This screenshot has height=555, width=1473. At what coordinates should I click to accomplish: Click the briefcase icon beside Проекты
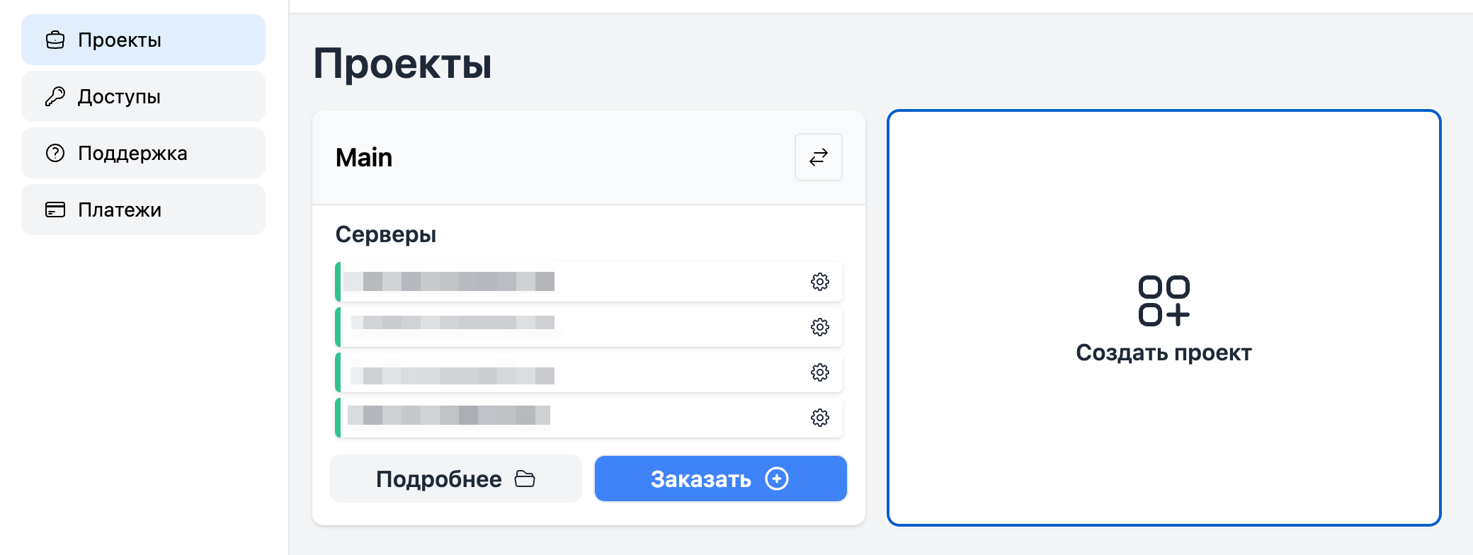55,40
